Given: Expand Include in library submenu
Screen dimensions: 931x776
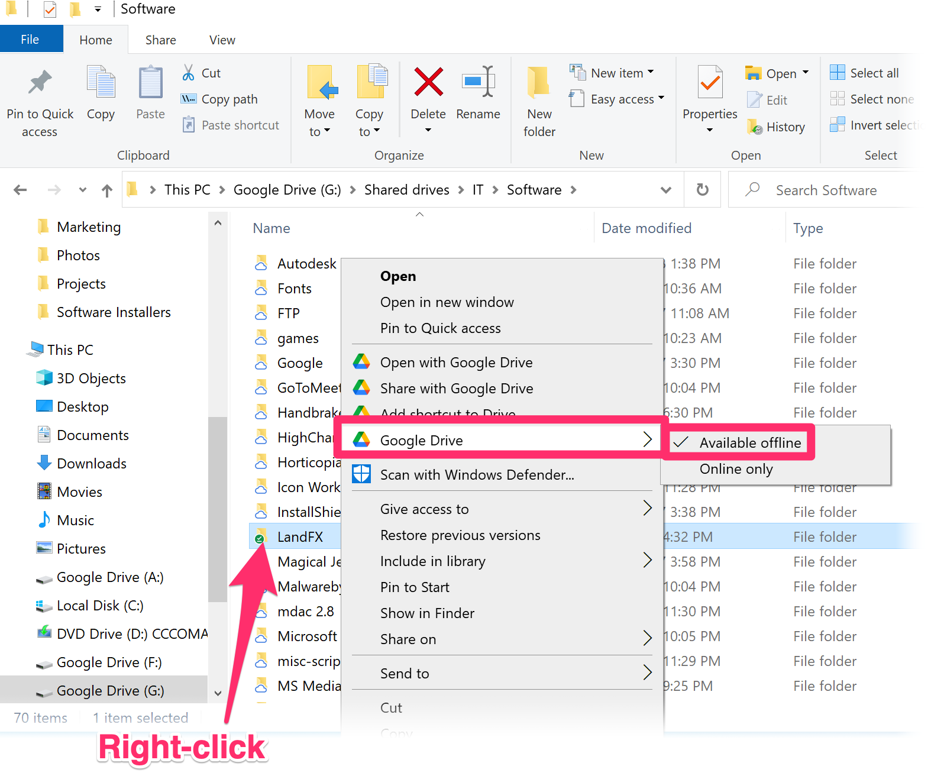Looking at the screenshot, I should pos(647,560).
